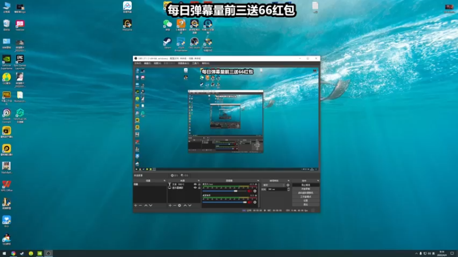Toggle visibility of the text source
Image resolution: width=458 pixels, height=257 pixels.
tap(195, 184)
